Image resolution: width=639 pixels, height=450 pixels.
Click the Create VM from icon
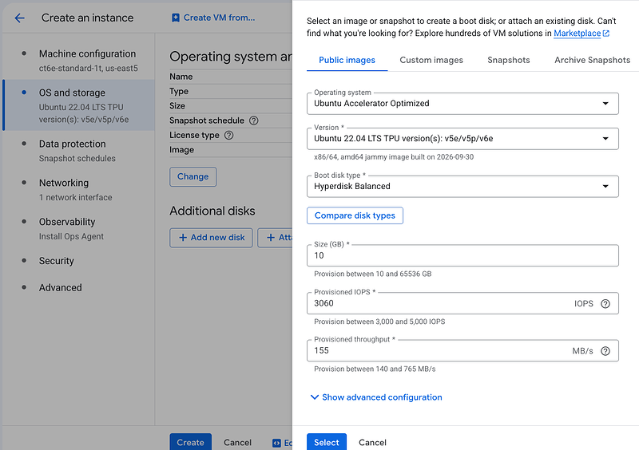pyautogui.click(x=175, y=18)
